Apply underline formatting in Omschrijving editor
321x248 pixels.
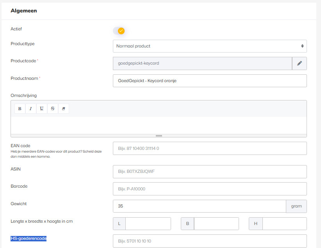(x=42, y=109)
